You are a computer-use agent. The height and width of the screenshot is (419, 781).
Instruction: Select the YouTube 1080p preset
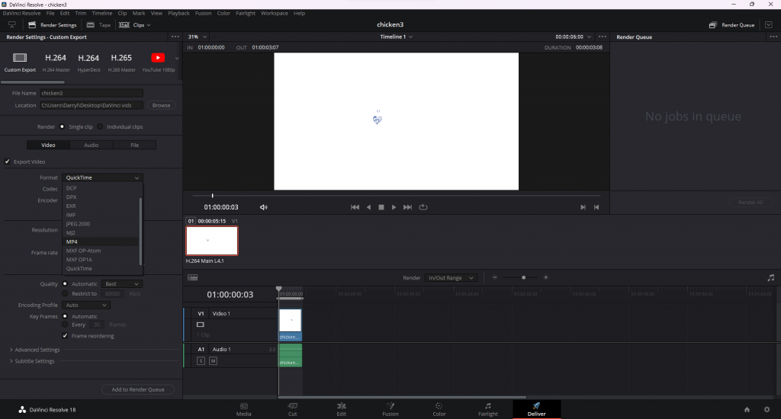[x=159, y=62]
